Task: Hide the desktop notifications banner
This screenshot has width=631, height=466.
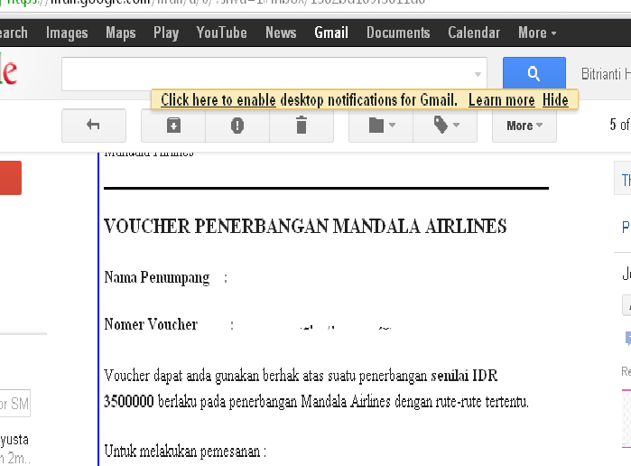Action: point(555,100)
